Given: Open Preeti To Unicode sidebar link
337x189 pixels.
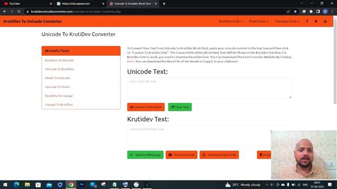Looking at the screenshot, I should [x=57, y=78].
